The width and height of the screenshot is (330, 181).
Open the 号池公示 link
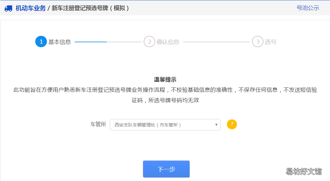[308, 8]
